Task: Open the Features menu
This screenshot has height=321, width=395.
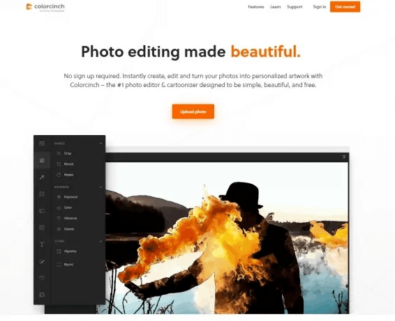Action: click(x=256, y=7)
